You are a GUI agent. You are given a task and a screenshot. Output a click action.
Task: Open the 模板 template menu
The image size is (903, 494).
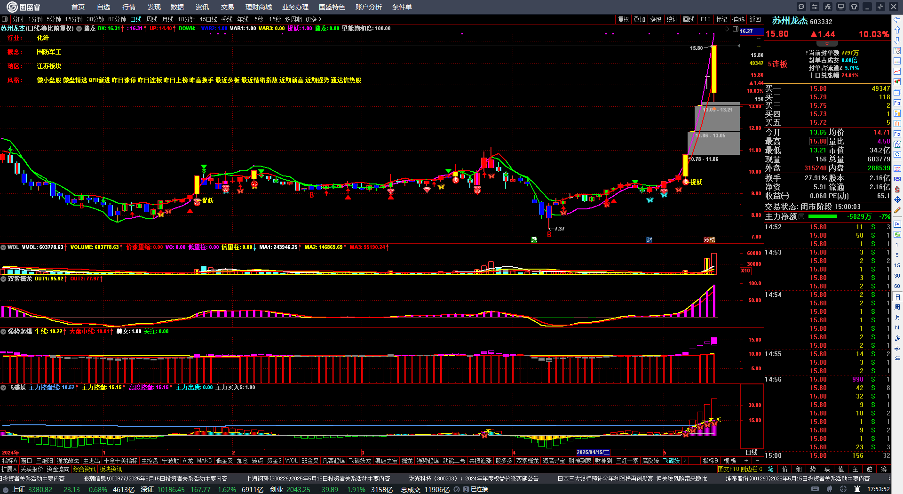(730, 461)
